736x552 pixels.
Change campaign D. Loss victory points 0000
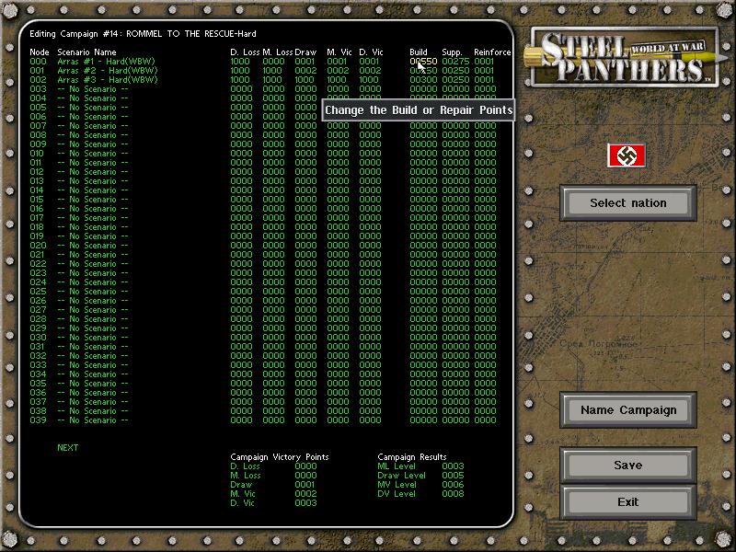305,466
